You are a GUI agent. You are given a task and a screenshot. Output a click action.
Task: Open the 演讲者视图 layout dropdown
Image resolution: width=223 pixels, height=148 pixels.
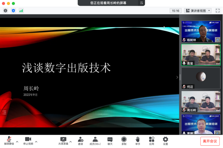[198, 11]
